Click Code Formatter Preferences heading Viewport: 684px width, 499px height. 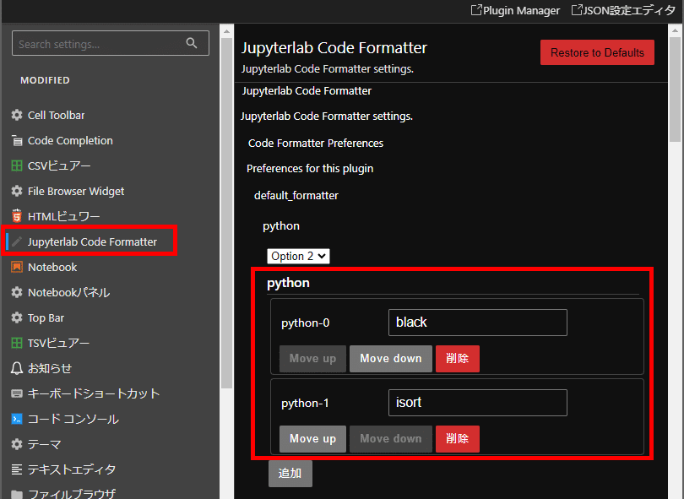[315, 143]
